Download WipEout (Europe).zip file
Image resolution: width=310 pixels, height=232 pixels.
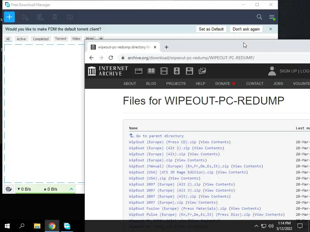click(x=151, y=160)
